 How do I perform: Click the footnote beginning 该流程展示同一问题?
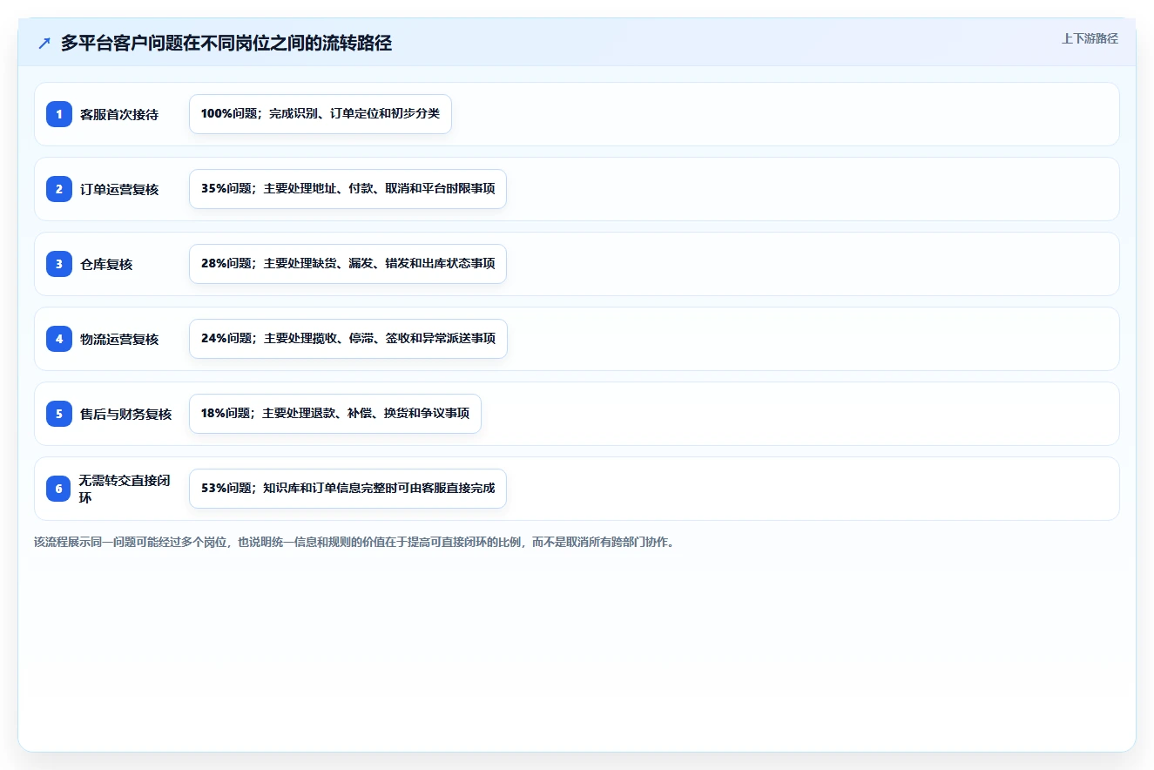(354, 542)
